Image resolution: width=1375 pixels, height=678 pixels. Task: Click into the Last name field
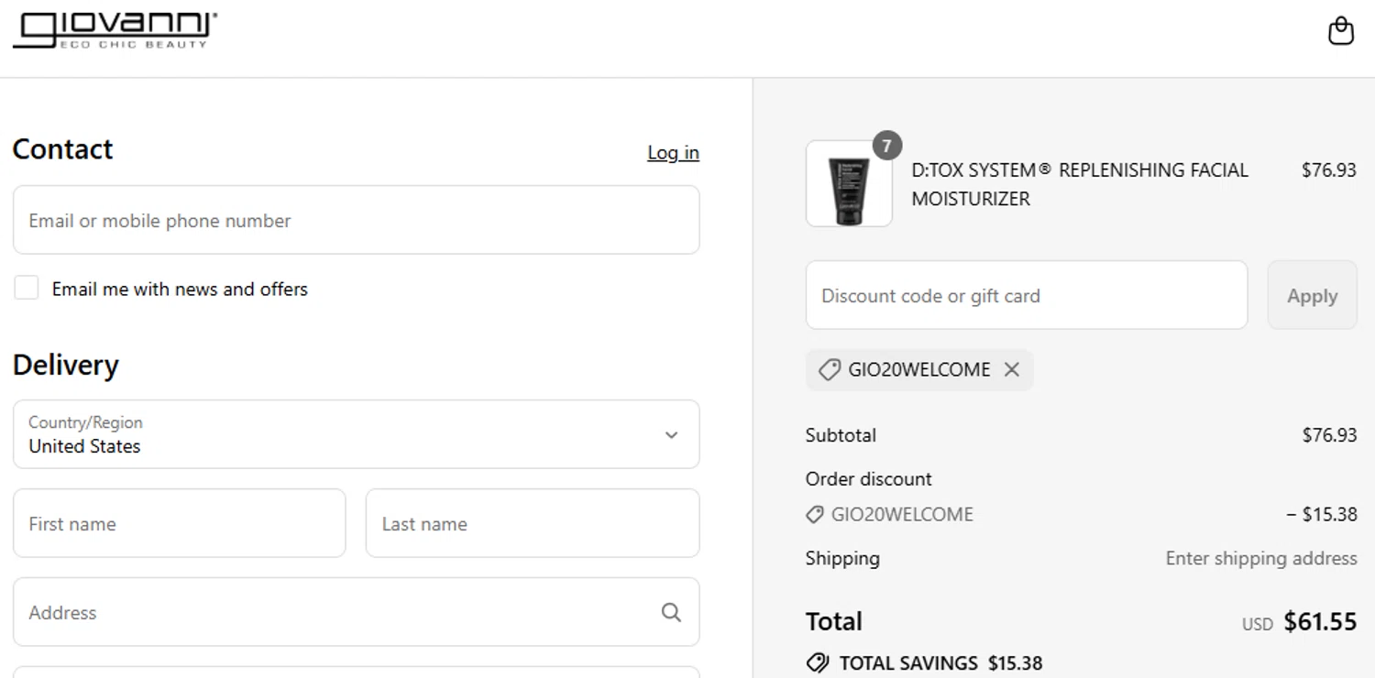click(x=533, y=523)
